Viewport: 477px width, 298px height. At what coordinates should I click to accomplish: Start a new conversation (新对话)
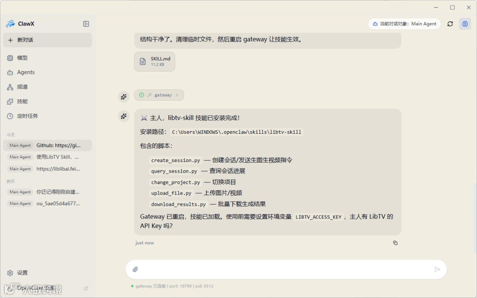(x=47, y=40)
